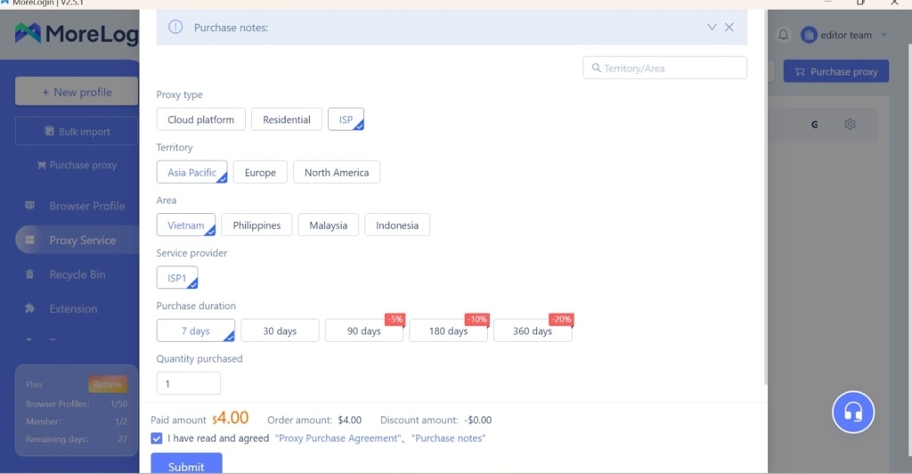The width and height of the screenshot is (912, 474).
Task: Select Europe territory option
Action: coord(260,172)
